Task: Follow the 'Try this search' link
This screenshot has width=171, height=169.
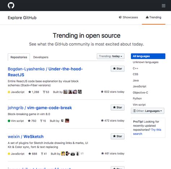Action: click(147, 132)
